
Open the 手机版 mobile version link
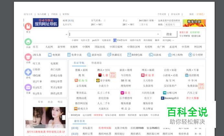pyautogui.click(x=54, y=14)
